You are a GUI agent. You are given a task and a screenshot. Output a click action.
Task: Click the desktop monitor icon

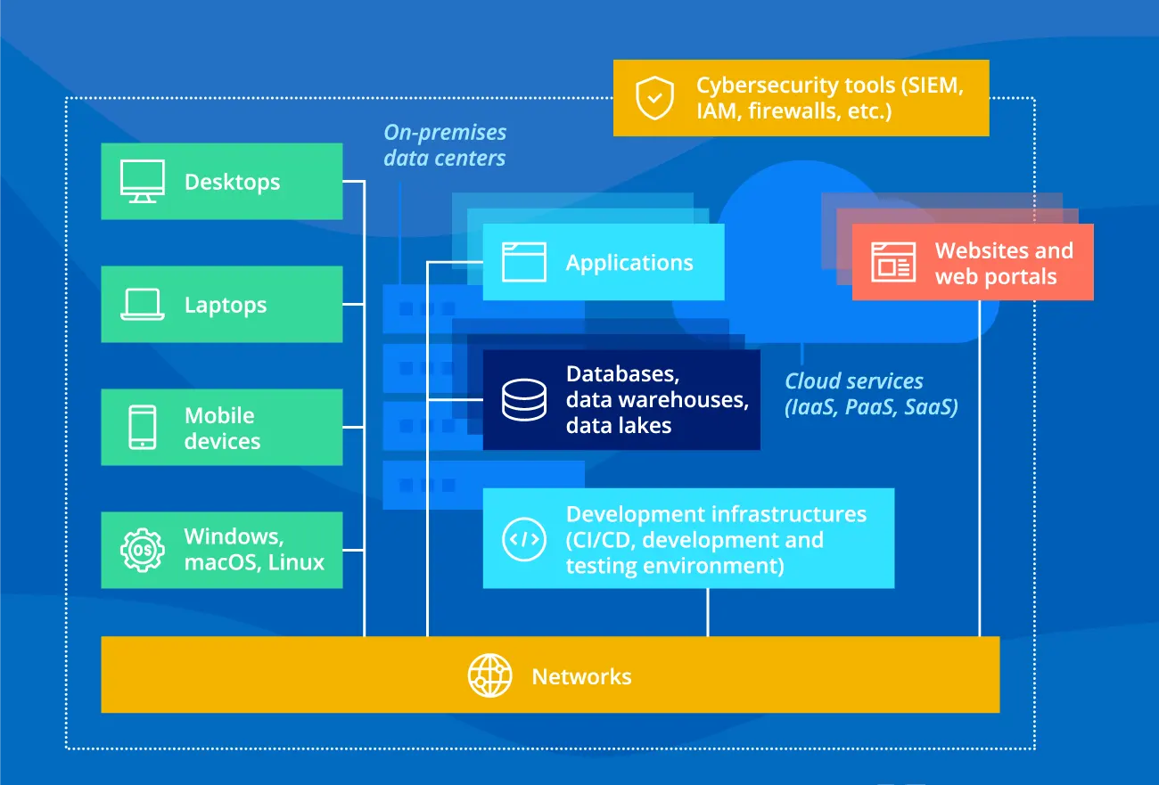(x=143, y=182)
